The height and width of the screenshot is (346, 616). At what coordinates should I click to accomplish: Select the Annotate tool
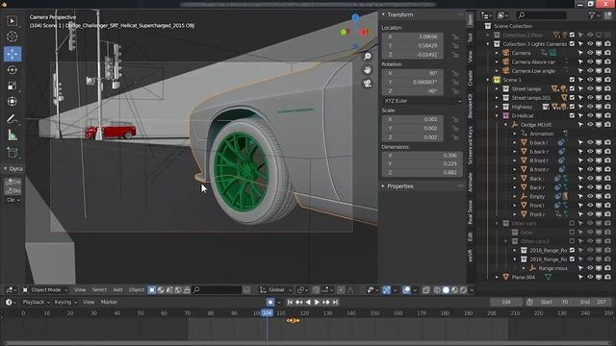(x=13, y=119)
